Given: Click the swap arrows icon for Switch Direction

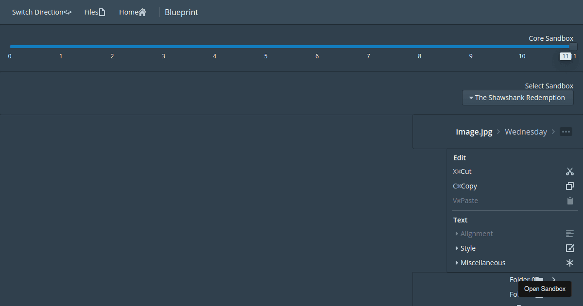Looking at the screenshot, I should pos(68,12).
